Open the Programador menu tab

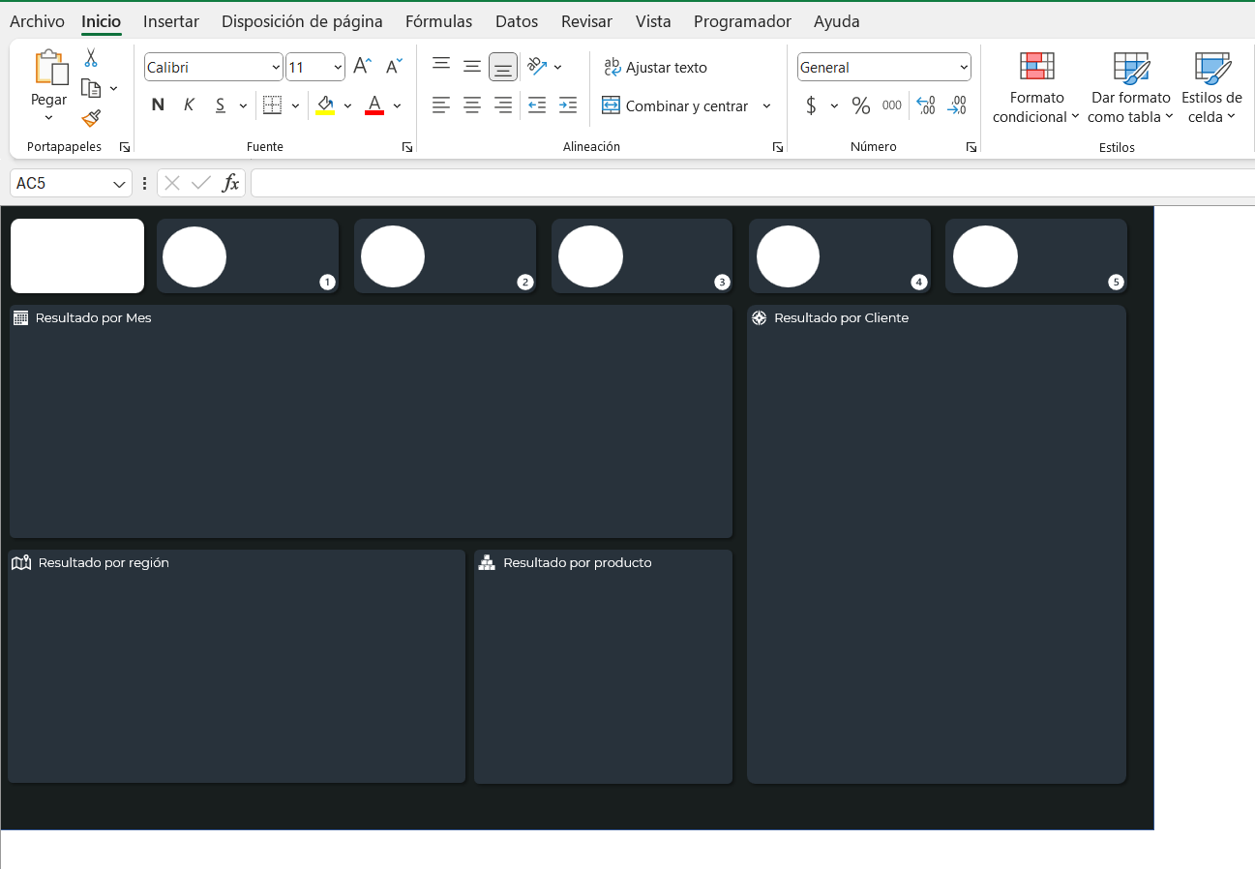(742, 20)
